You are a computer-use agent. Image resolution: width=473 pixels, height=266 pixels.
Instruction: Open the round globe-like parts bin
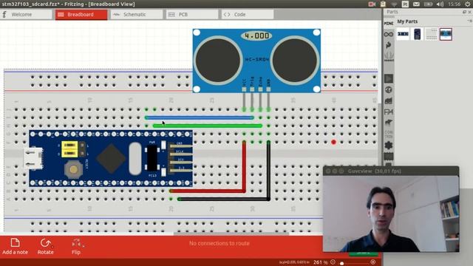tap(389, 89)
